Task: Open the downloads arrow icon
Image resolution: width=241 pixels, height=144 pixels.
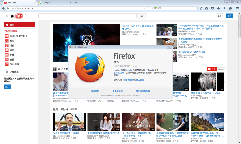Action: [218, 8]
